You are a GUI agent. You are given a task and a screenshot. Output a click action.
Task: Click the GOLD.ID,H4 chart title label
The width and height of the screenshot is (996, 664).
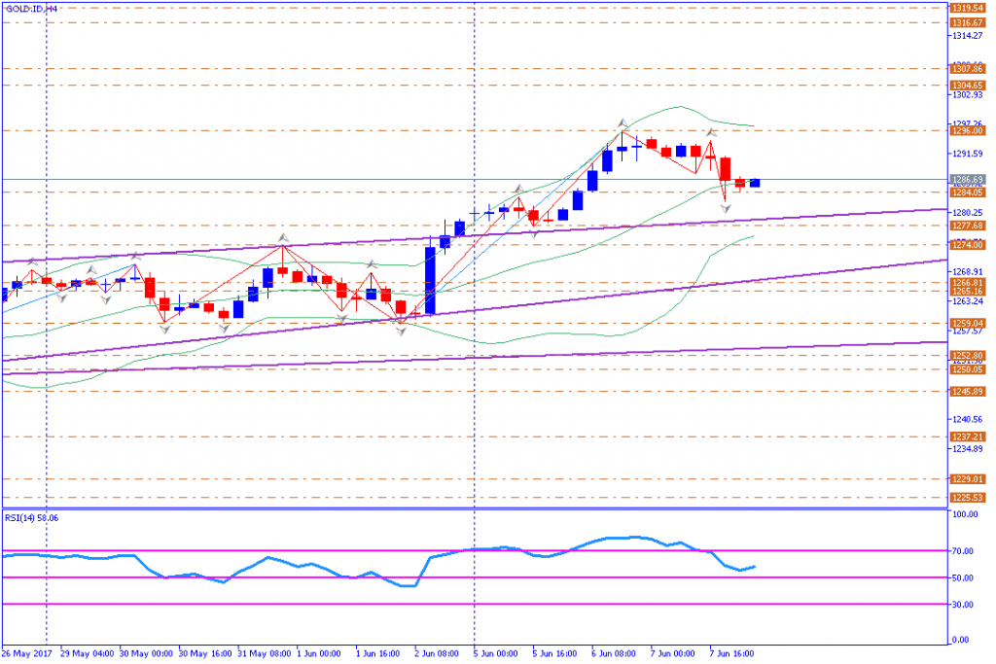31,8
